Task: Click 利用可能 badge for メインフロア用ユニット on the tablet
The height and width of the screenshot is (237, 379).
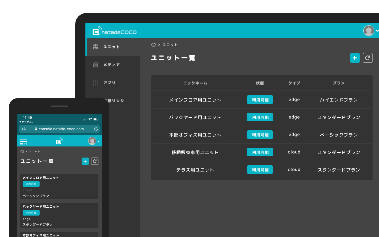Action: 260,100
